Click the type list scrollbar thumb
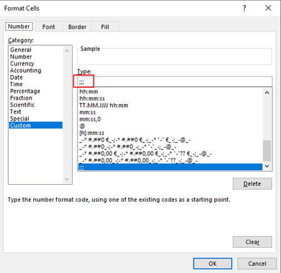Viewport: 281px width, 273px height. 267,151
